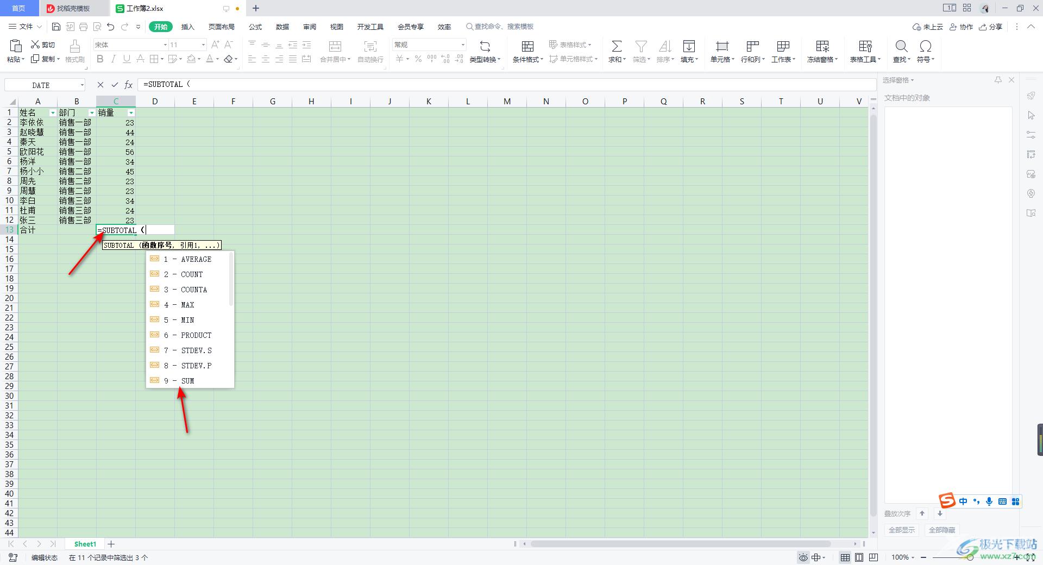Viewport: 1043px width, 565px height.
Task: Open the Cells (单元格) tool
Action: point(722,52)
